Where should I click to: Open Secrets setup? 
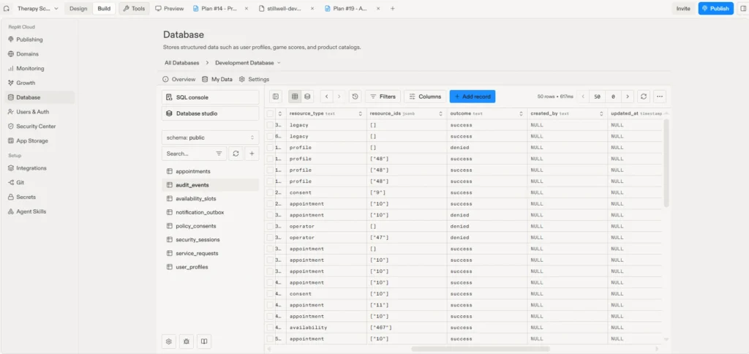39,197
